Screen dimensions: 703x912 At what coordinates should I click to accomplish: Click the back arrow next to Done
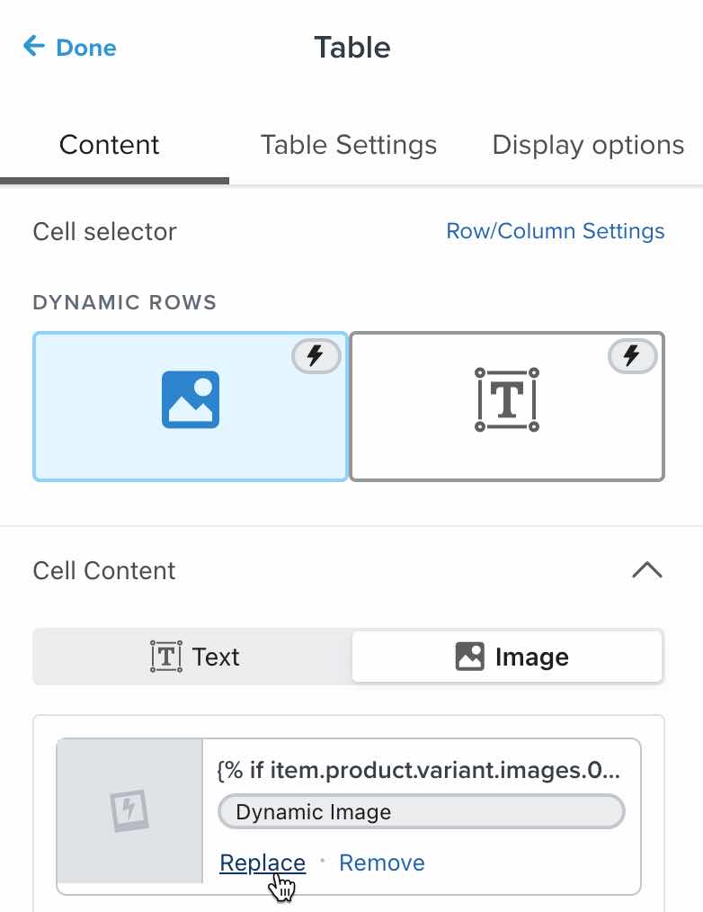pyautogui.click(x=32, y=47)
